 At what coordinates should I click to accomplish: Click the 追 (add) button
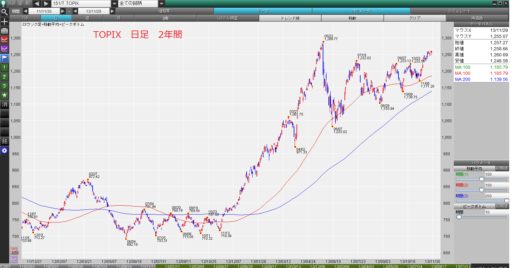coord(20,4)
